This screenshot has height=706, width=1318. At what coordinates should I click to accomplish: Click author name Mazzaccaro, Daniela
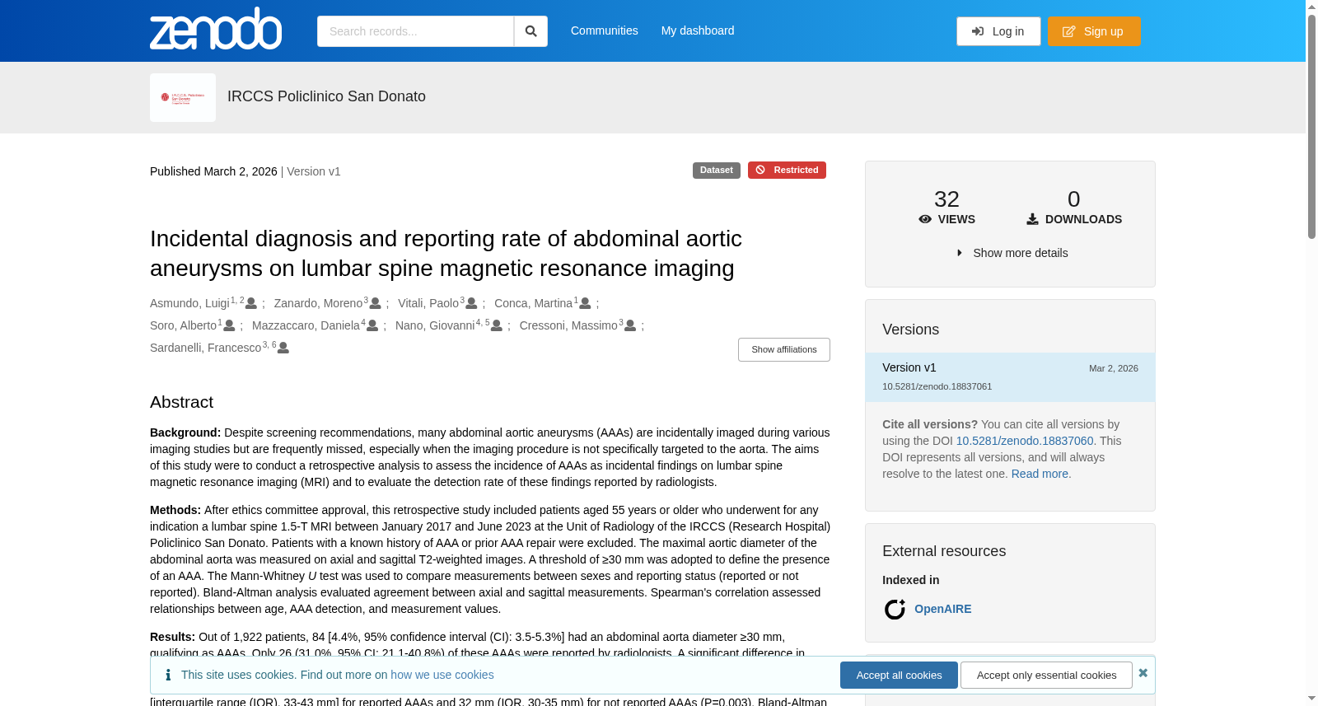coord(306,325)
